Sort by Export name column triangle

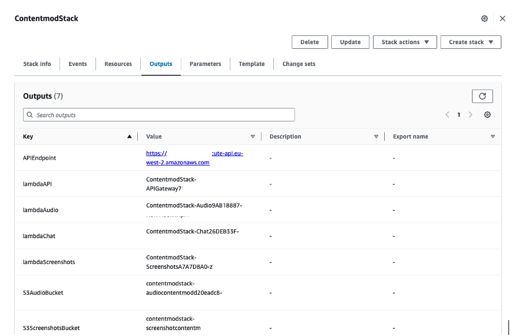[x=493, y=137]
